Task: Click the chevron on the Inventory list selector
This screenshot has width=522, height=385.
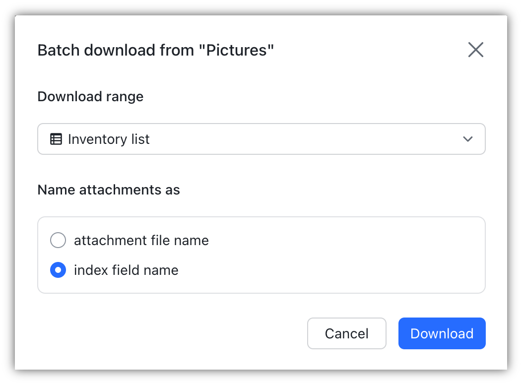Action: [x=467, y=139]
